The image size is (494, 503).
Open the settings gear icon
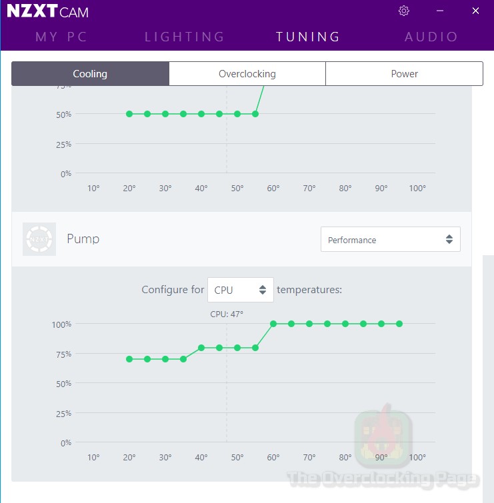coord(403,11)
